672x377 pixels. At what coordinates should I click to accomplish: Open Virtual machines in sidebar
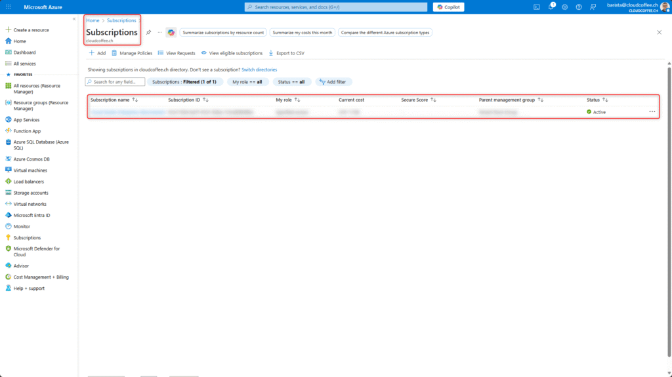26,170
